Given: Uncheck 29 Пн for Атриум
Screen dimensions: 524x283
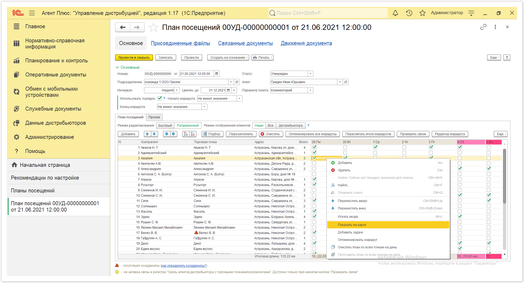Looking at the screenshot, I should [x=314, y=179].
